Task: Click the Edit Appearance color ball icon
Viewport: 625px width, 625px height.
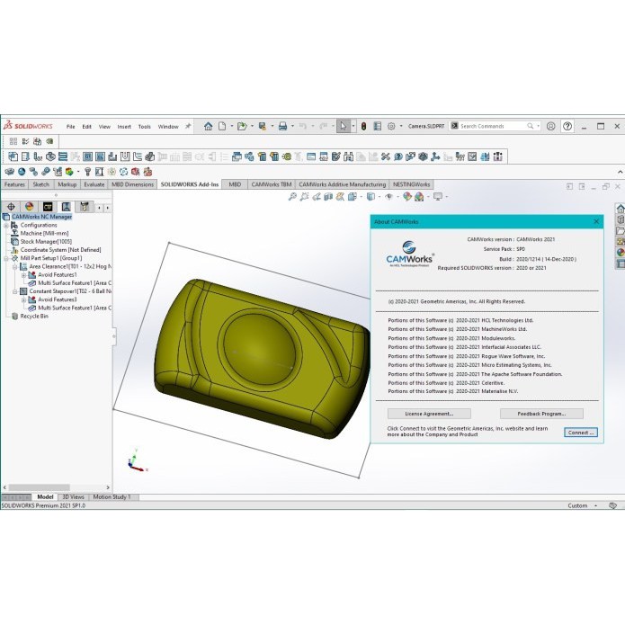Action: 406,197
